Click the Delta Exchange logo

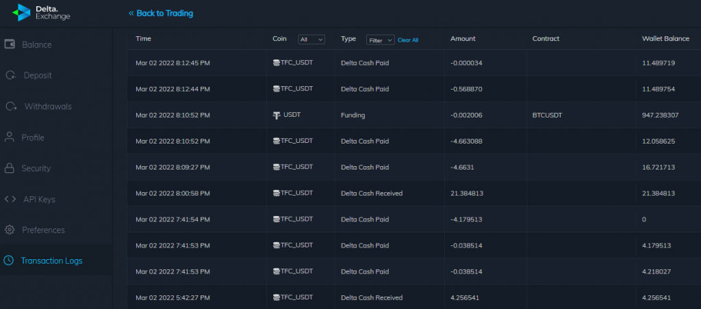click(x=42, y=12)
